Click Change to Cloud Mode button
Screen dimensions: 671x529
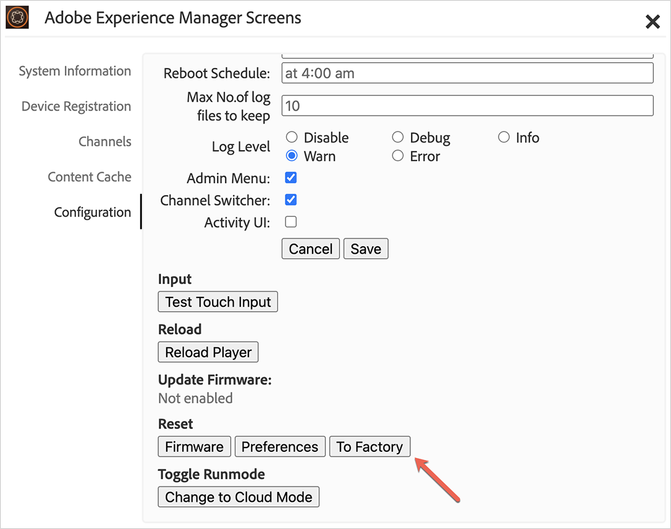[x=238, y=497]
